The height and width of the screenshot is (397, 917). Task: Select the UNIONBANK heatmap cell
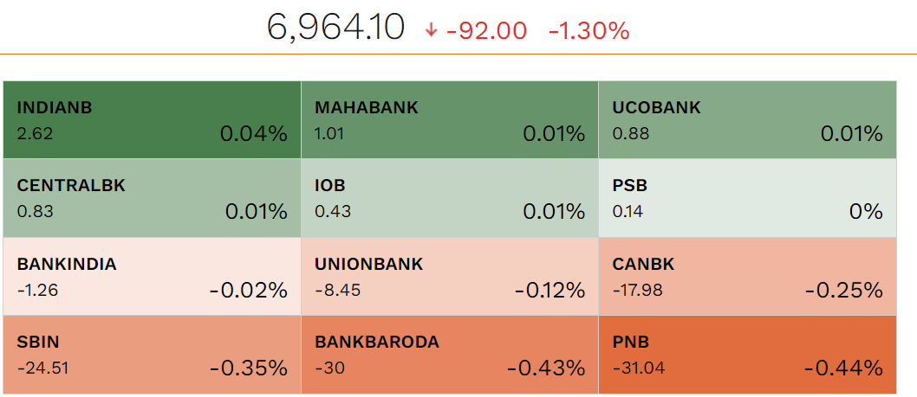449,277
